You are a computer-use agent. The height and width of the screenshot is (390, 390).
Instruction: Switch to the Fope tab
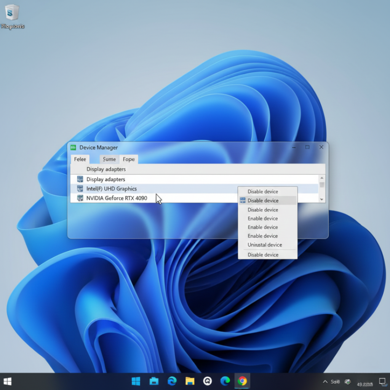[129, 159]
